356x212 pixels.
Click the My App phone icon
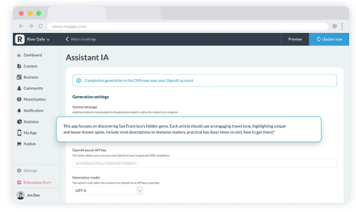pos(19,133)
